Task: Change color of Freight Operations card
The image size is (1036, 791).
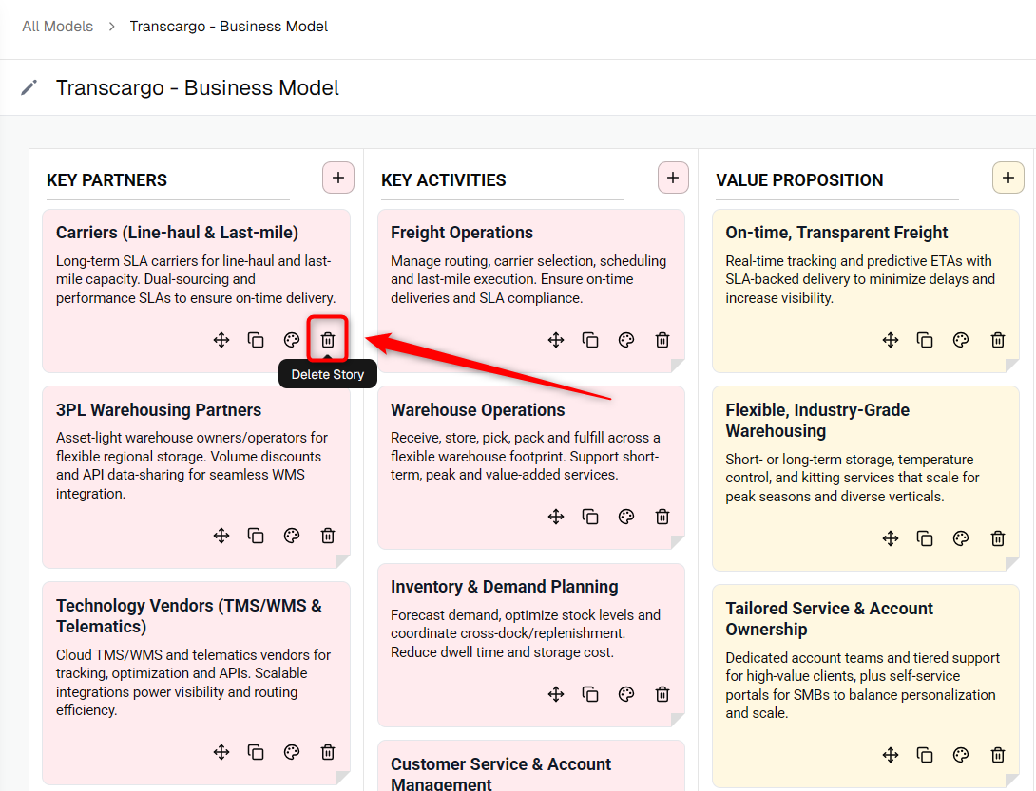Action: 626,340
